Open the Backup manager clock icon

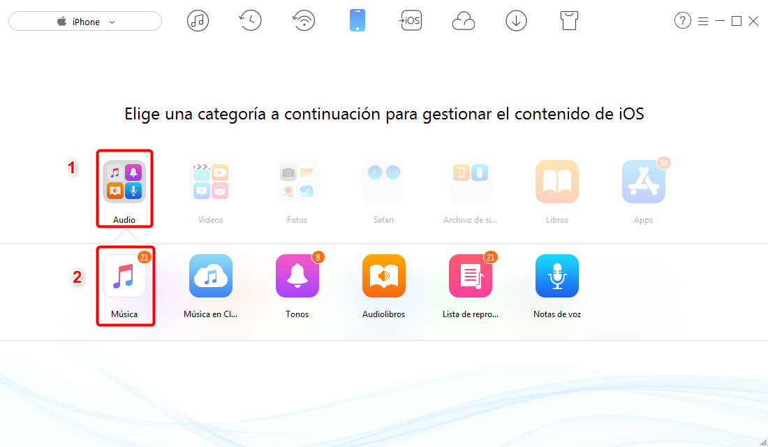[250, 20]
